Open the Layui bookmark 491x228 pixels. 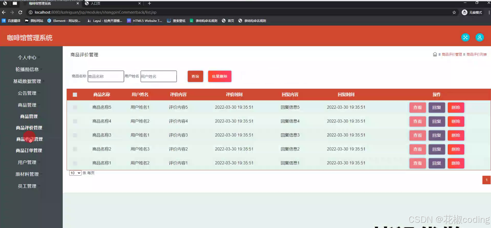click(105, 21)
